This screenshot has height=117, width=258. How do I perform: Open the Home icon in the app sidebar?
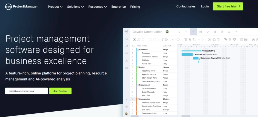click(x=126, y=39)
